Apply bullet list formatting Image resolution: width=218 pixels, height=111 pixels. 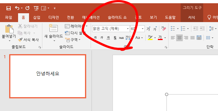click(x=173, y=29)
